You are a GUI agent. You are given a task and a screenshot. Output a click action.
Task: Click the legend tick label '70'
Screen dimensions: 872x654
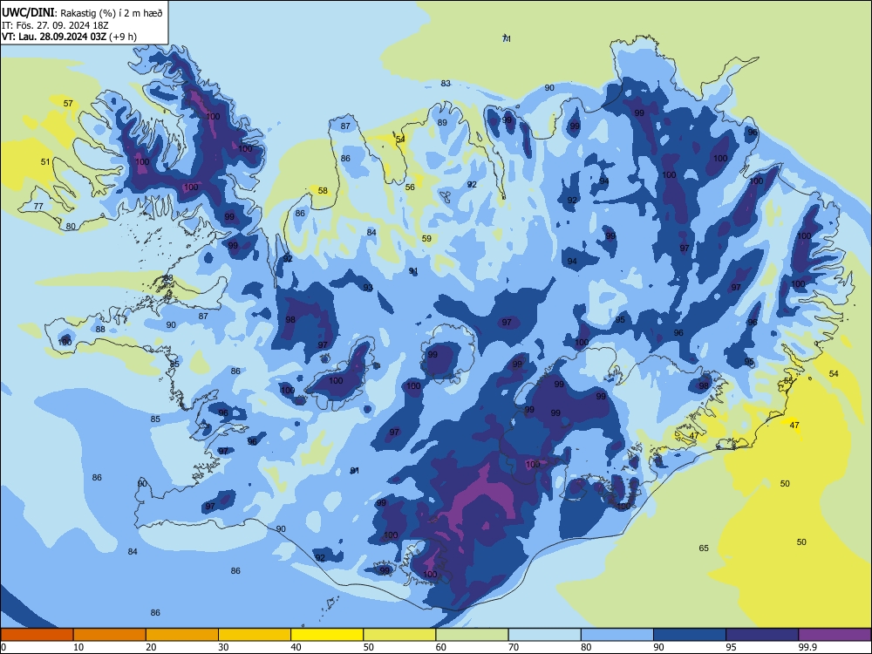click(x=514, y=647)
